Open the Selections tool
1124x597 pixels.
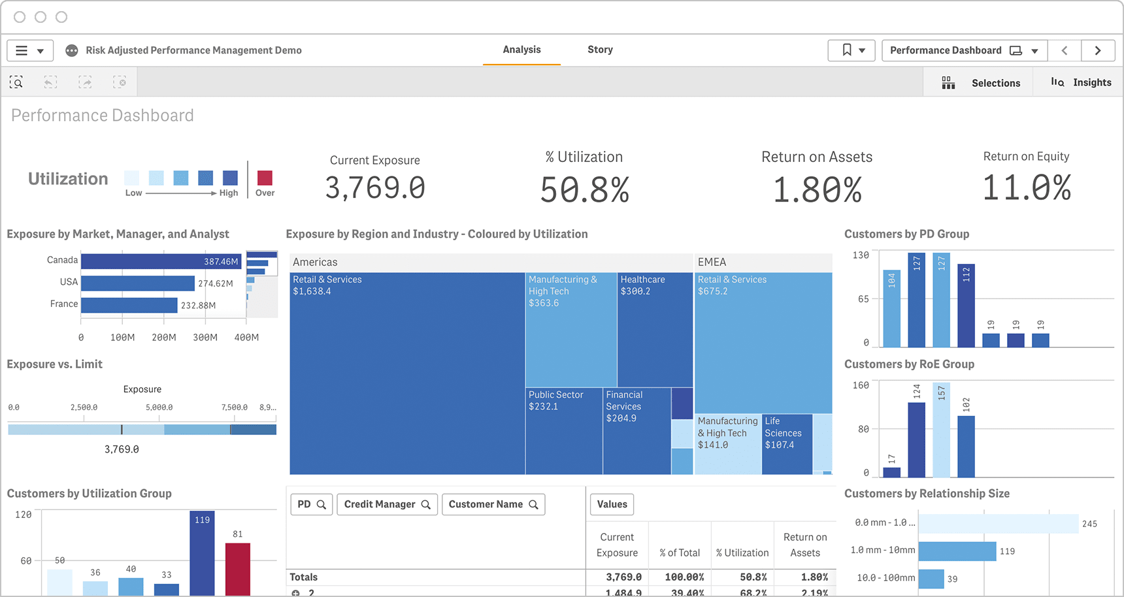[982, 83]
